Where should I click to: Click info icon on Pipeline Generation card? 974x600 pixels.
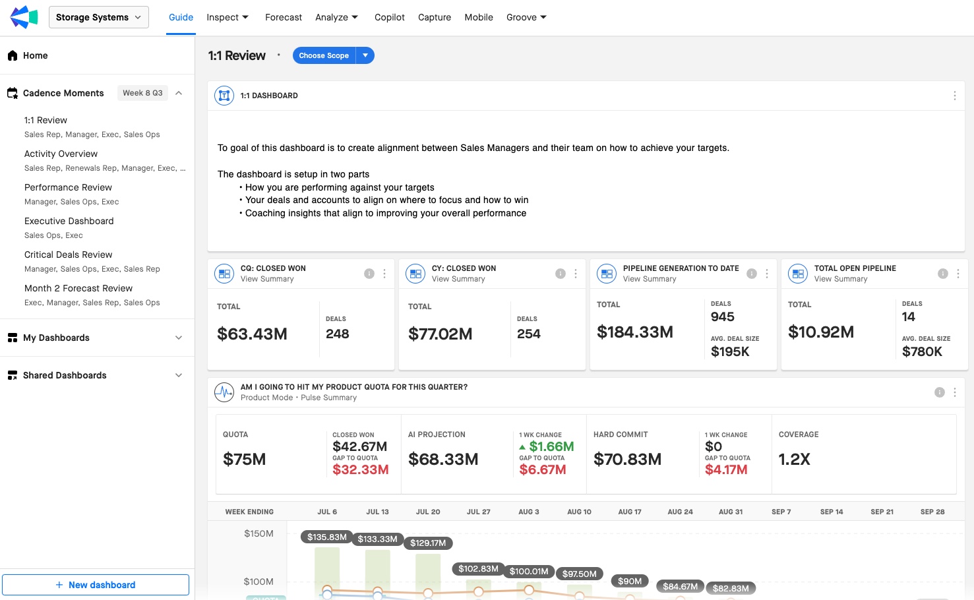click(x=752, y=274)
